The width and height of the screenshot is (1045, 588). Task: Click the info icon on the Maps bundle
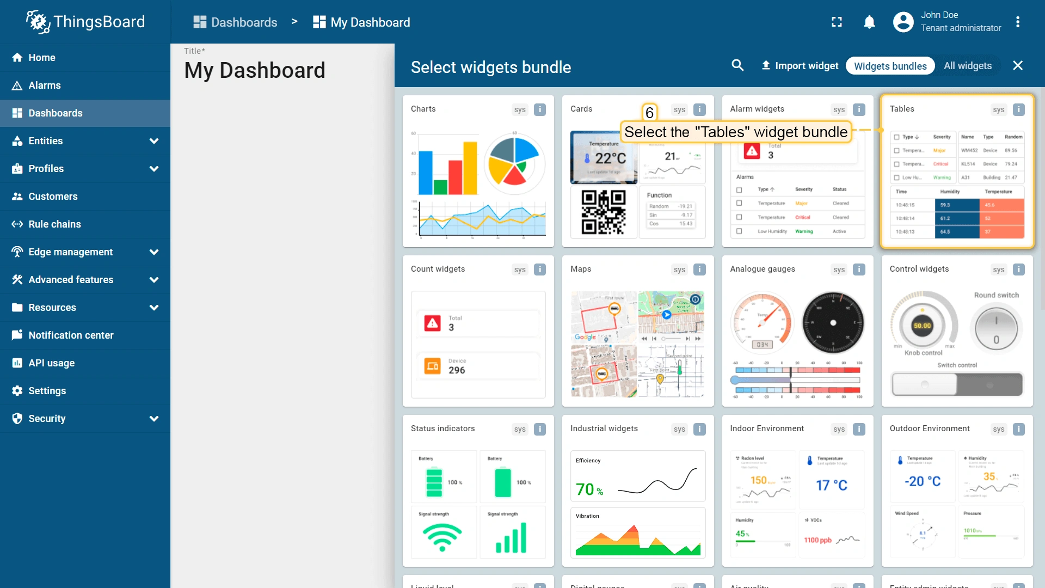(699, 269)
